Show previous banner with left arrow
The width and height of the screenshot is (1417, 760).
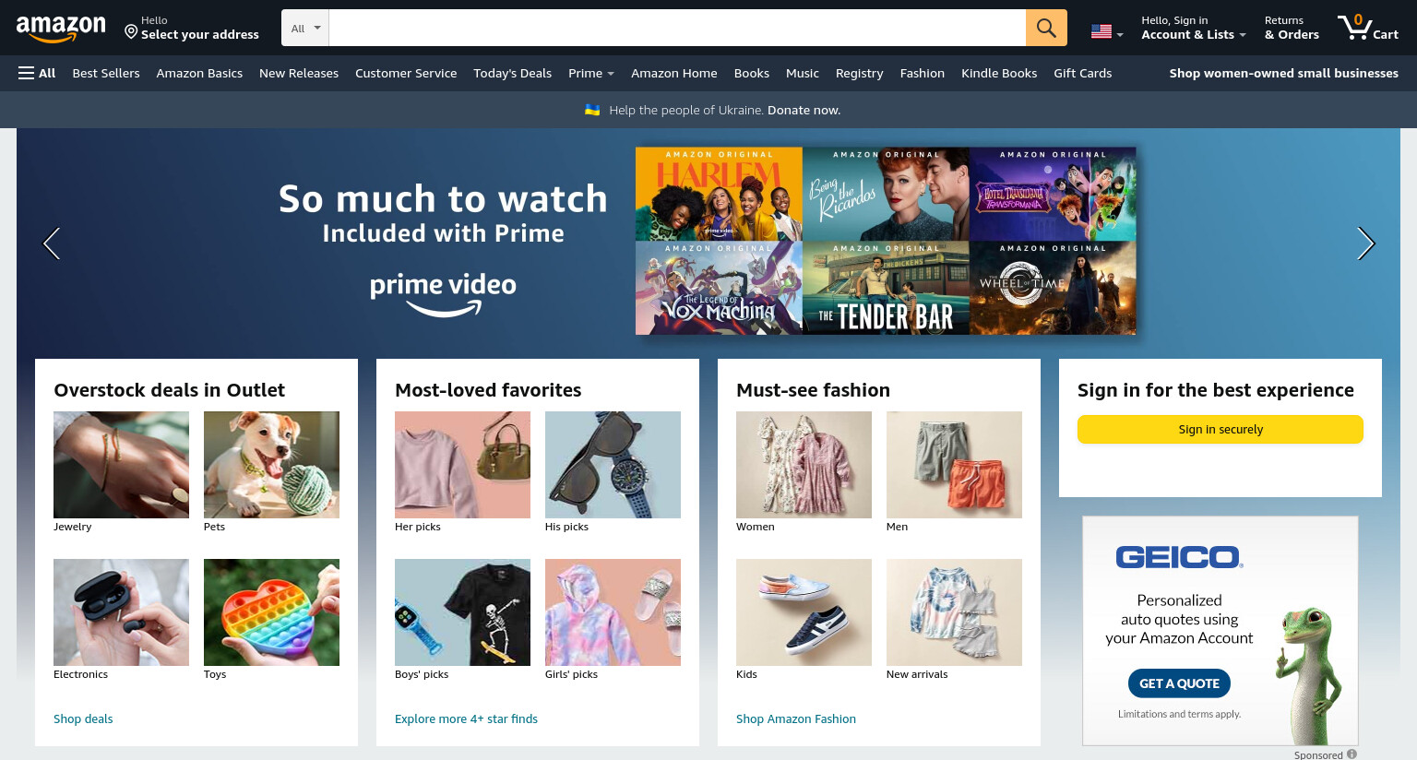pos(52,243)
